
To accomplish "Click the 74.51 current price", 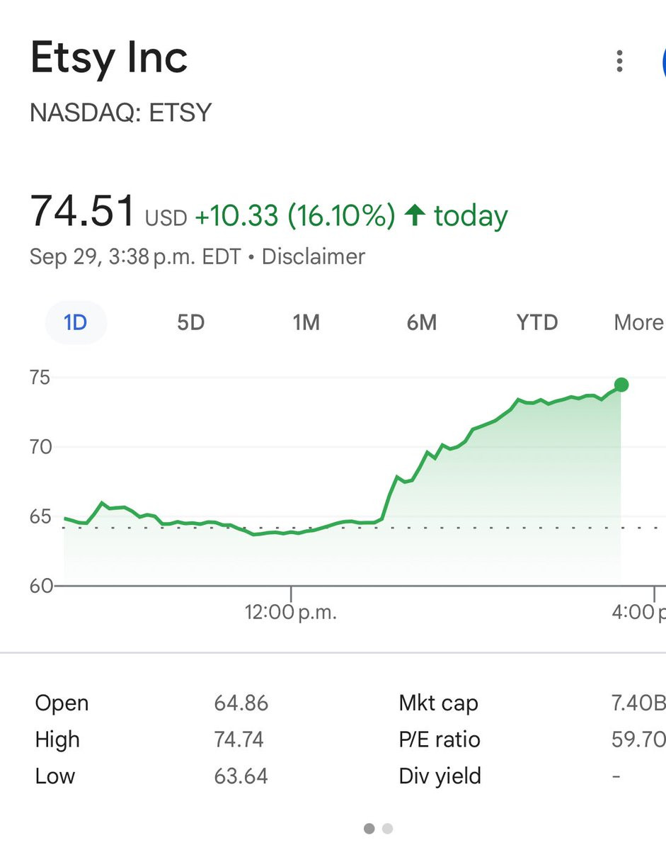I will (82, 211).
